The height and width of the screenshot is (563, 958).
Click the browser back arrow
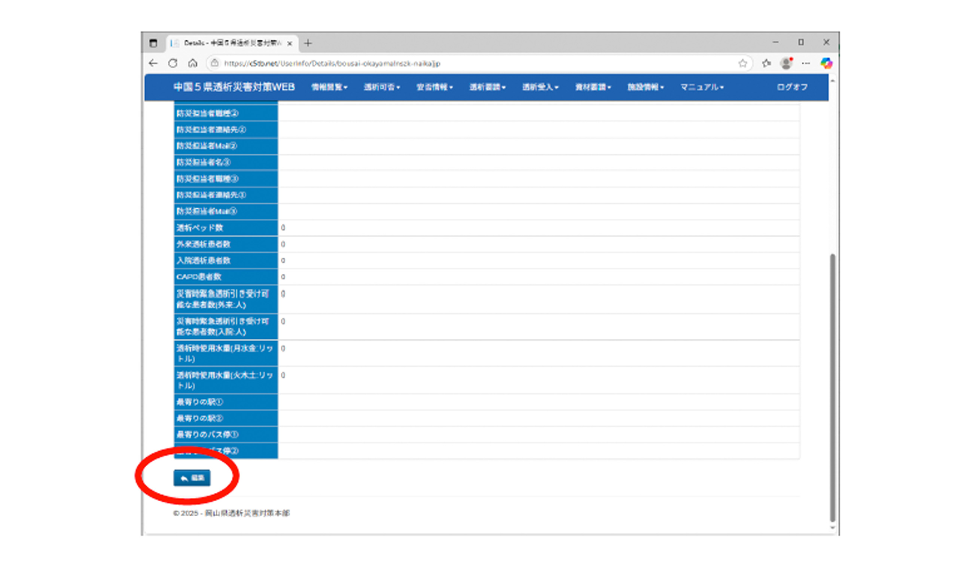153,64
